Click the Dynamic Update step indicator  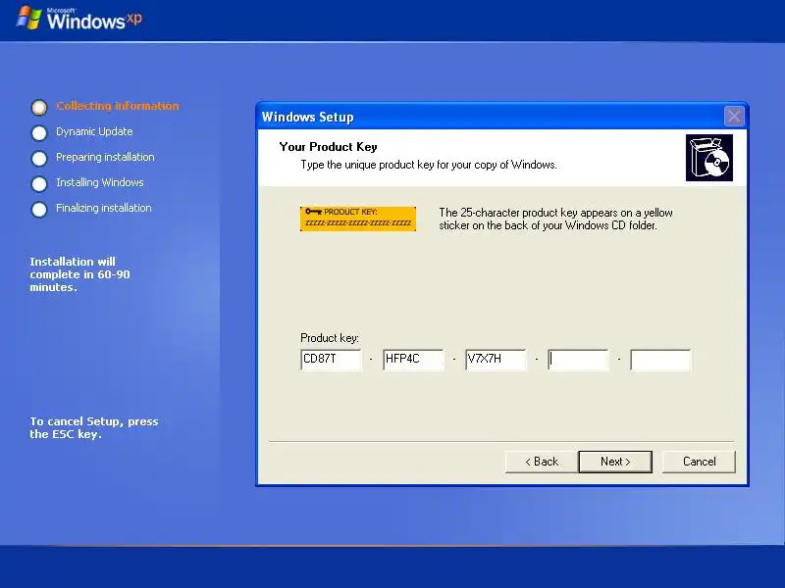pos(39,132)
